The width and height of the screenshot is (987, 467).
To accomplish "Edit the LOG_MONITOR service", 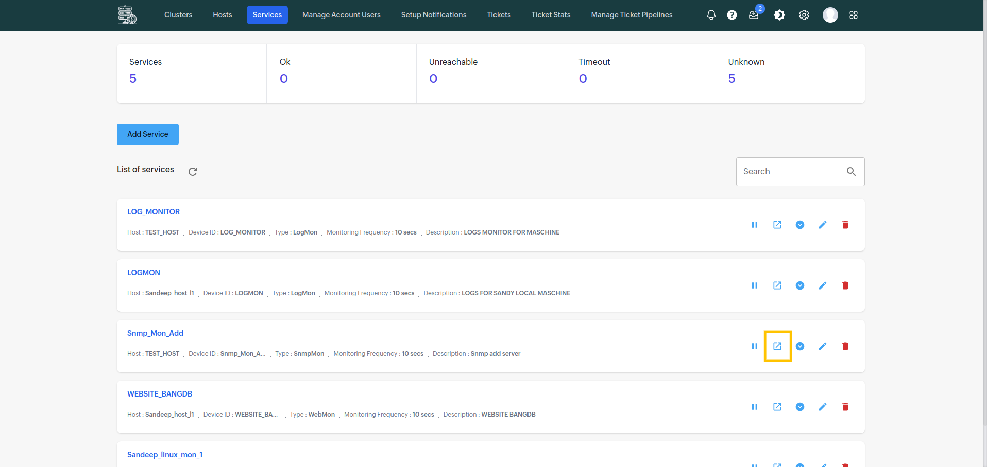I will point(823,225).
